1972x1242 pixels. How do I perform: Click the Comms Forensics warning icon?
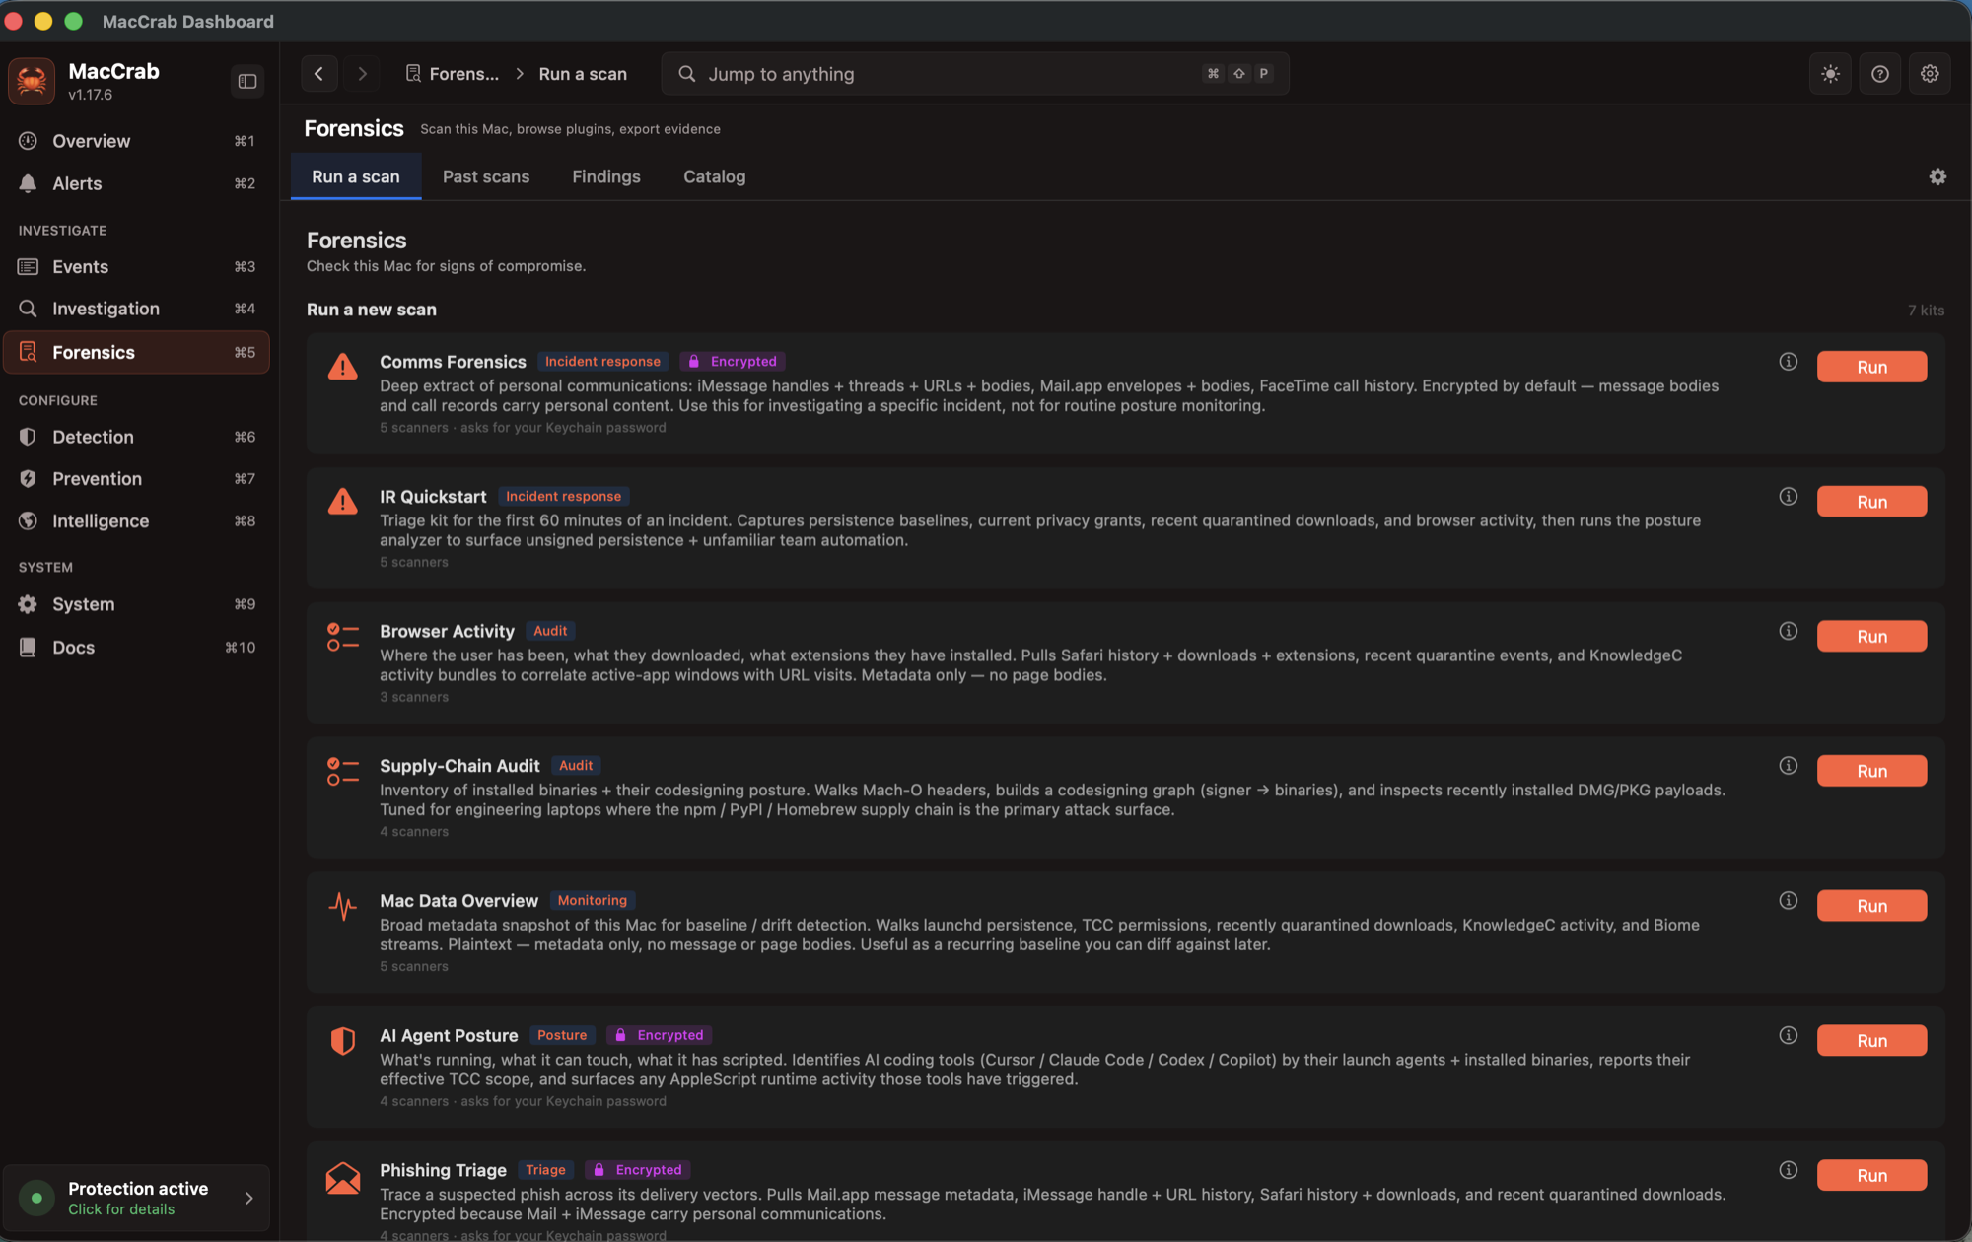[x=342, y=367]
